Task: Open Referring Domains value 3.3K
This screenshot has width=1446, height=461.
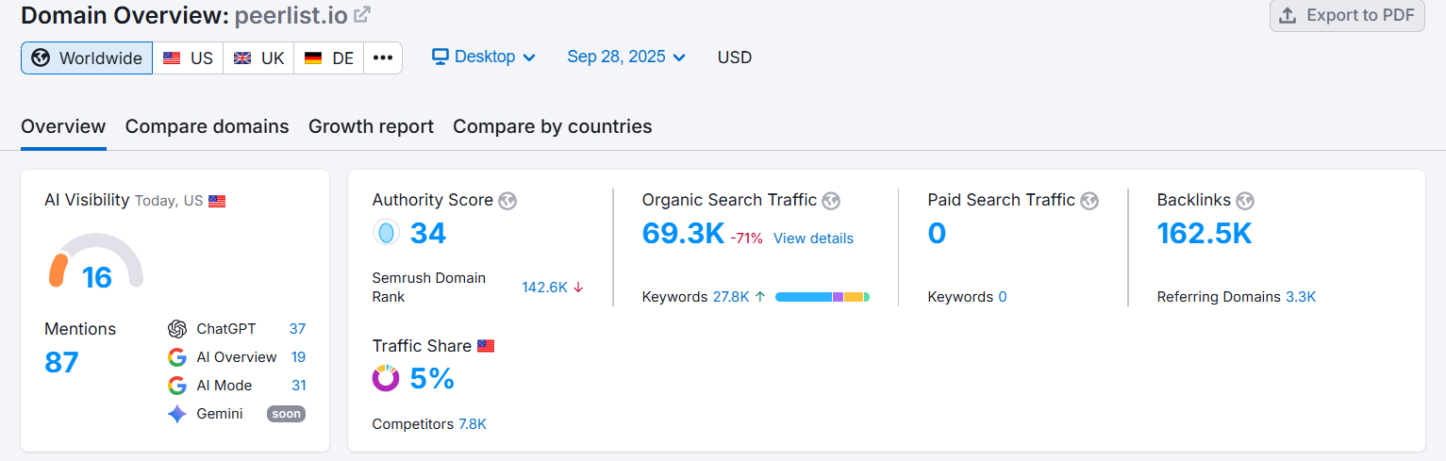Action: (x=1301, y=297)
